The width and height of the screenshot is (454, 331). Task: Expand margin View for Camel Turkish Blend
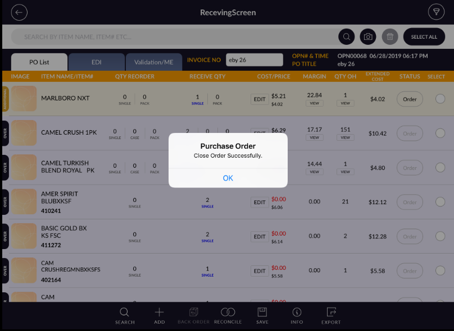pyautogui.click(x=315, y=172)
